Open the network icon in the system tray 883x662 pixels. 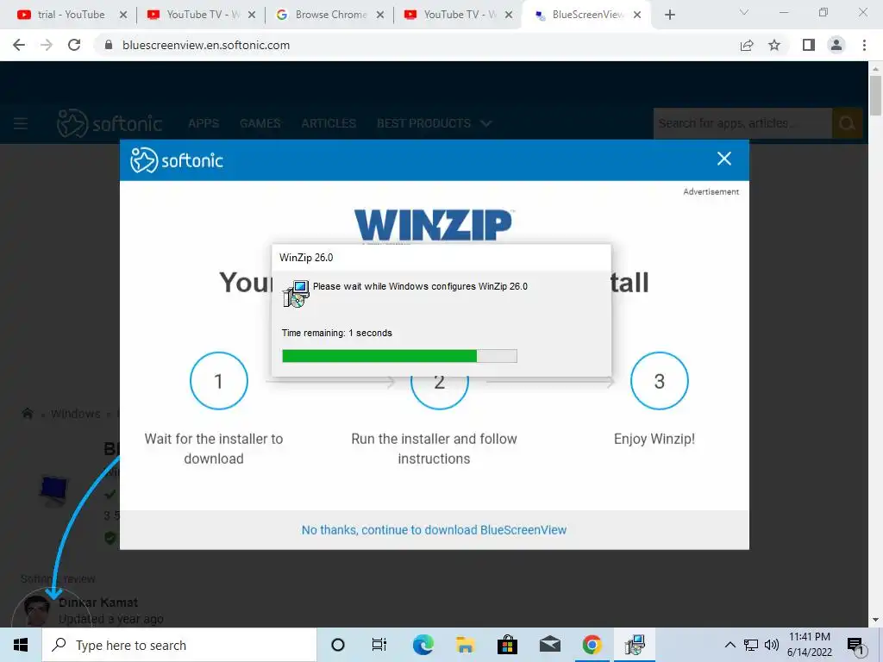(x=751, y=645)
